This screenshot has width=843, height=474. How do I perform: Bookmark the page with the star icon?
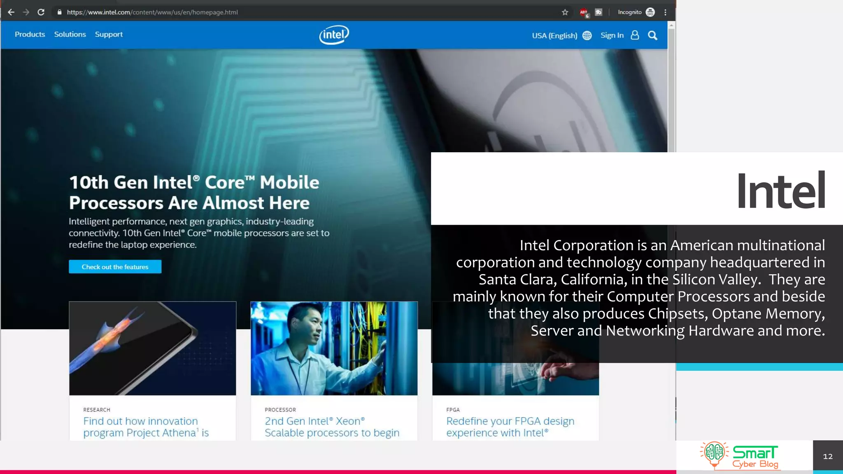565,12
